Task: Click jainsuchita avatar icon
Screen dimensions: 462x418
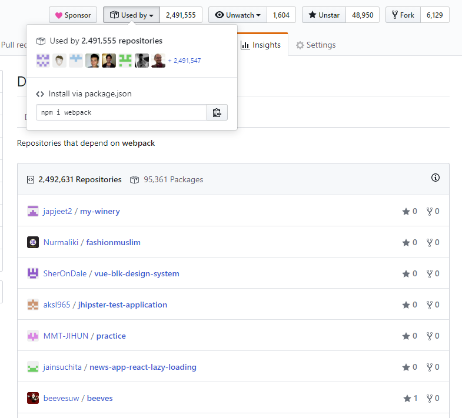Action: point(33,367)
